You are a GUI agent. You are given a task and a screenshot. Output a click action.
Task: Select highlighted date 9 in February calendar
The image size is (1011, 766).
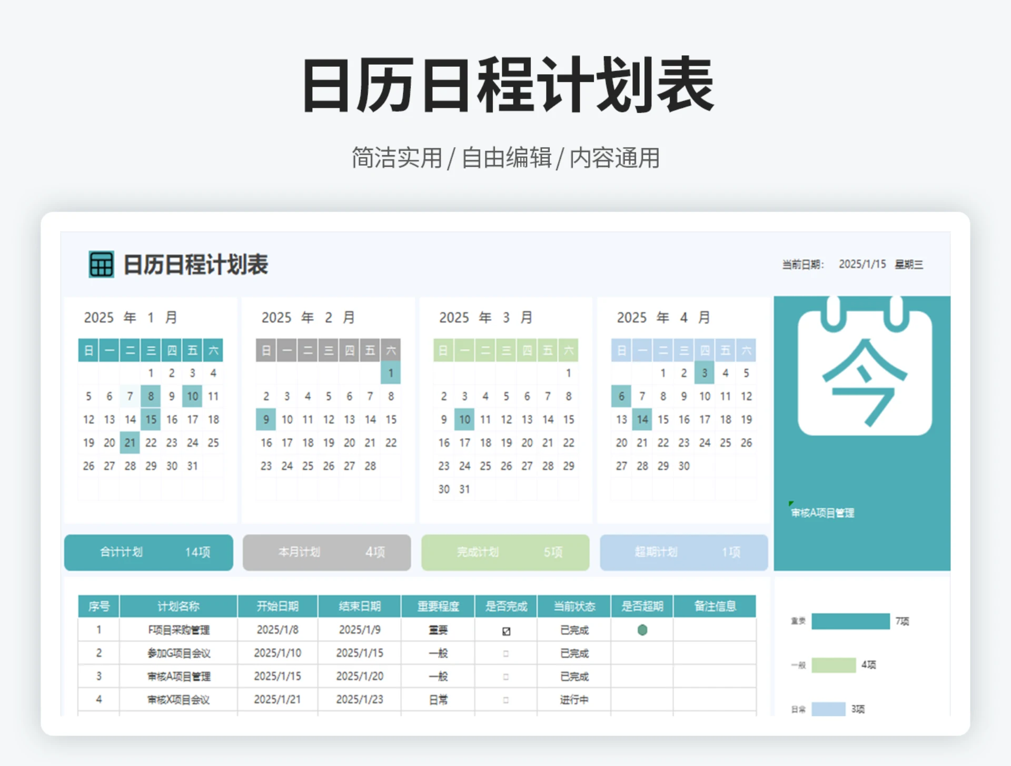coord(266,419)
